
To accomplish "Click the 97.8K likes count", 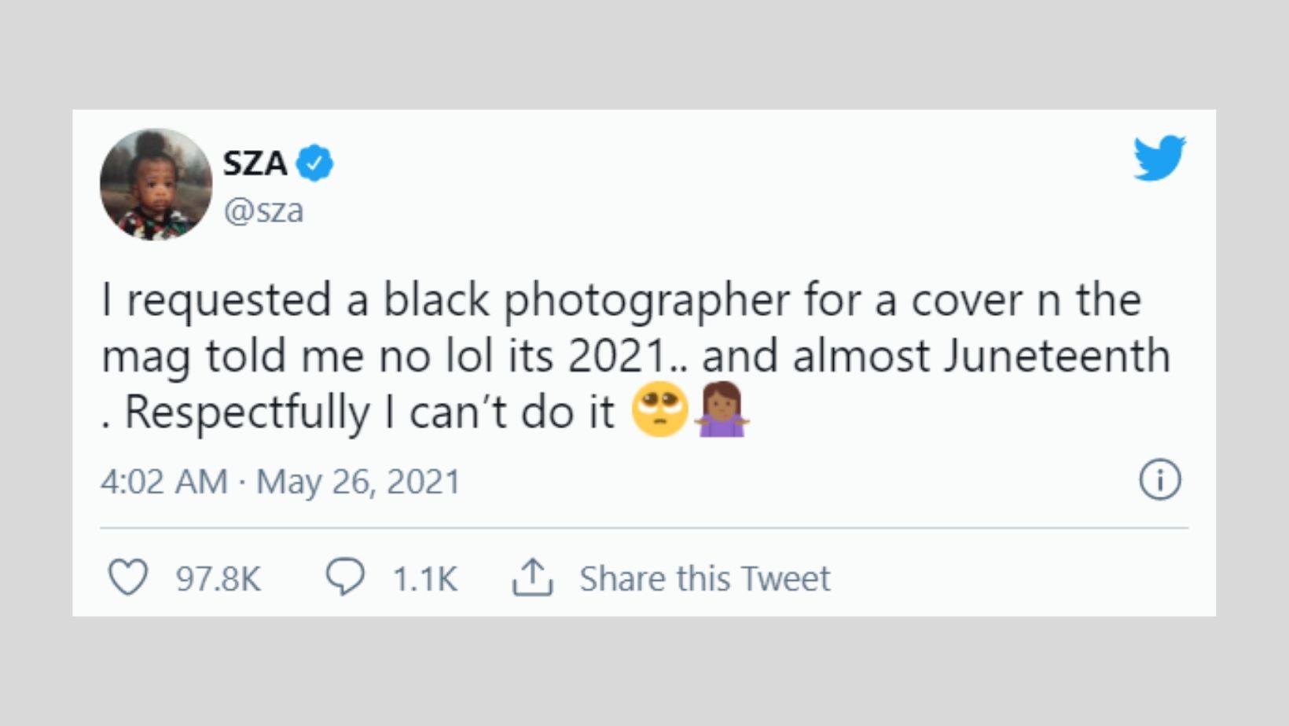I will point(218,579).
